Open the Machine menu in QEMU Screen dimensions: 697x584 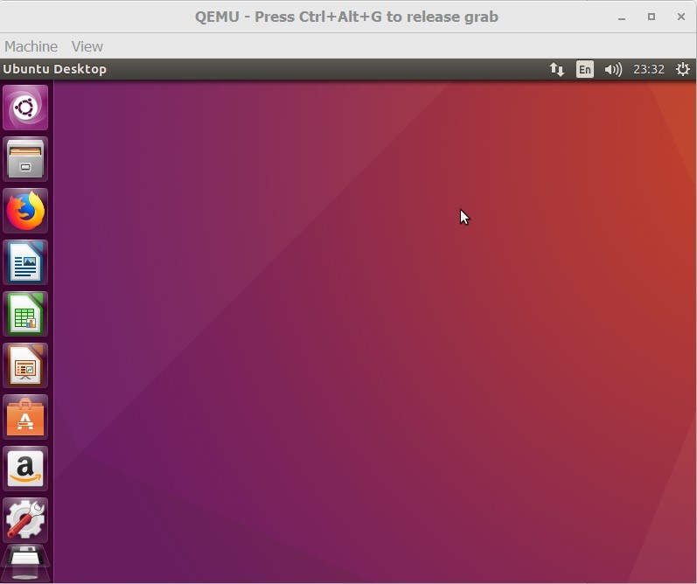[x=31, y=46]
